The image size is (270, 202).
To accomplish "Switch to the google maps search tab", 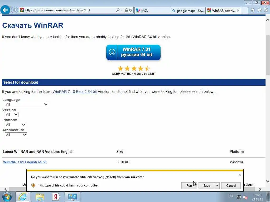I will point(188,11).
